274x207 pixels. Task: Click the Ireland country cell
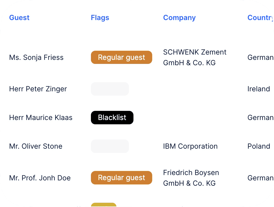(259, 89)
